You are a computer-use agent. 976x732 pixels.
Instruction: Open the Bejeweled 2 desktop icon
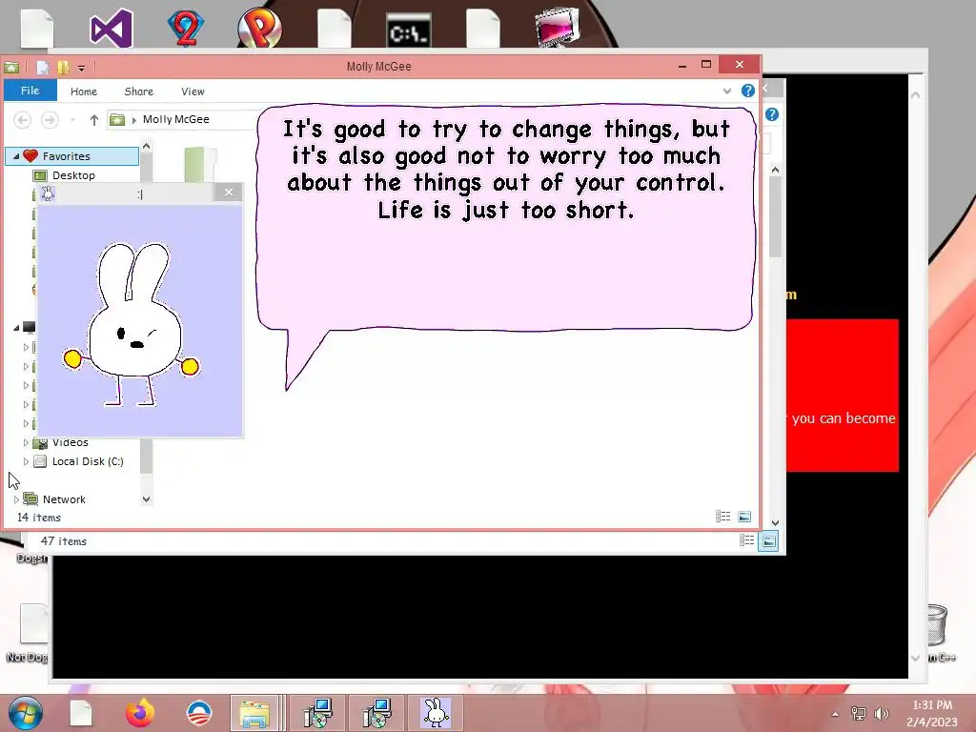[x=185, y=28]
